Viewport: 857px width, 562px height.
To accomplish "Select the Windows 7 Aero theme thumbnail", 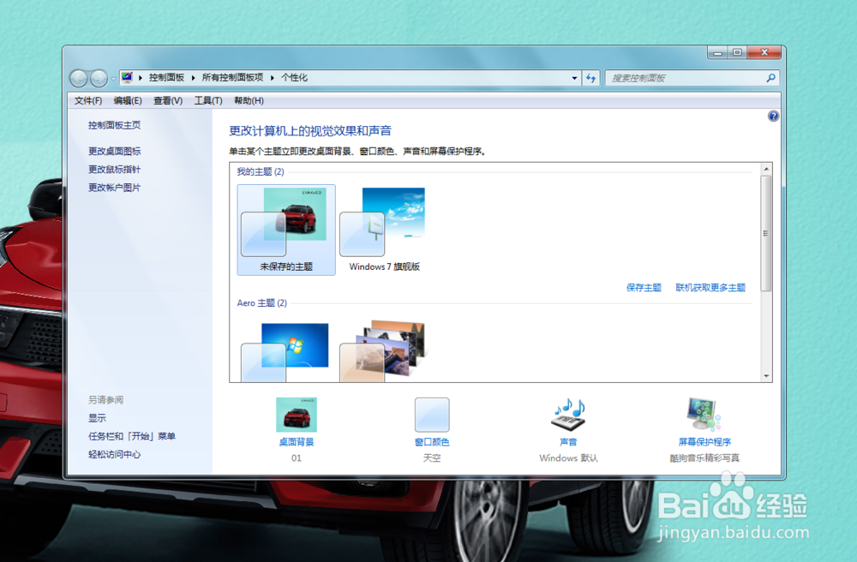I will tap(286, 352).
